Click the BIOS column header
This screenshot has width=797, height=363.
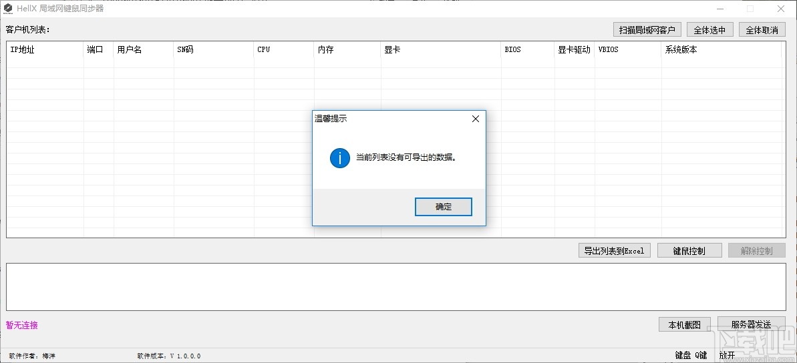tap(528, 50)
